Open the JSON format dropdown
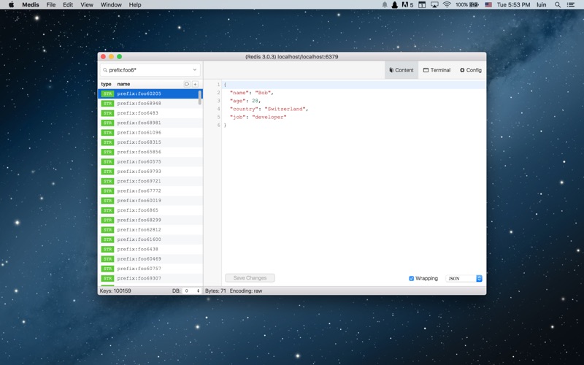The height and width of the screenshot is (365, 584). pos(464,279)
